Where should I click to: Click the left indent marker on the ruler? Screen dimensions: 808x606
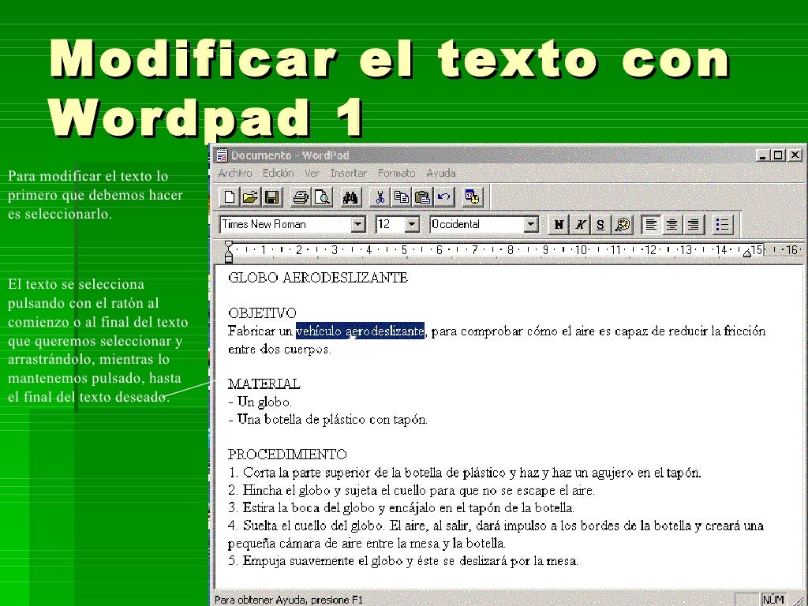click(x=229, y=252)
